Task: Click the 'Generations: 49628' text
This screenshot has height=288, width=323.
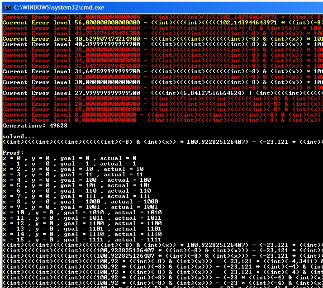Action: point(35,126)
